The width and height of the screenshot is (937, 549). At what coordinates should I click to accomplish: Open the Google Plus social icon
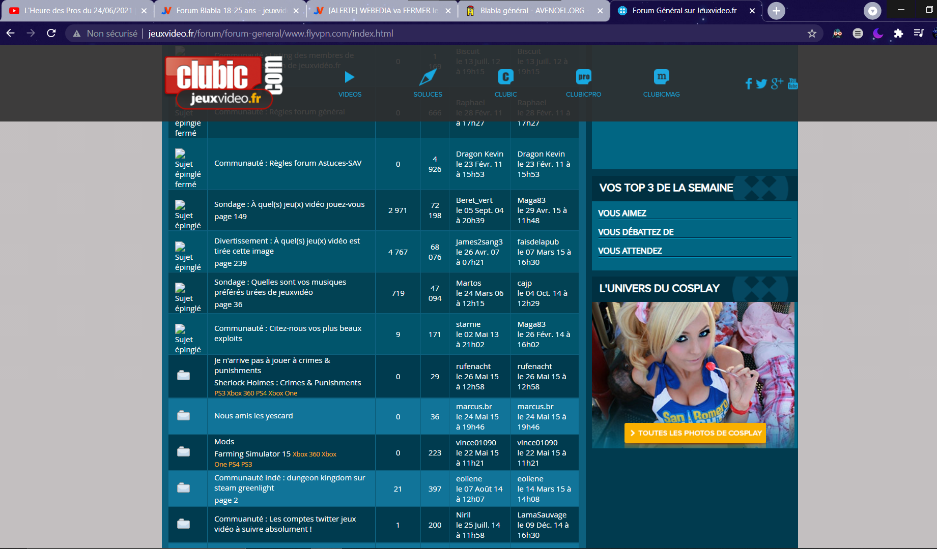click(777, 83)
